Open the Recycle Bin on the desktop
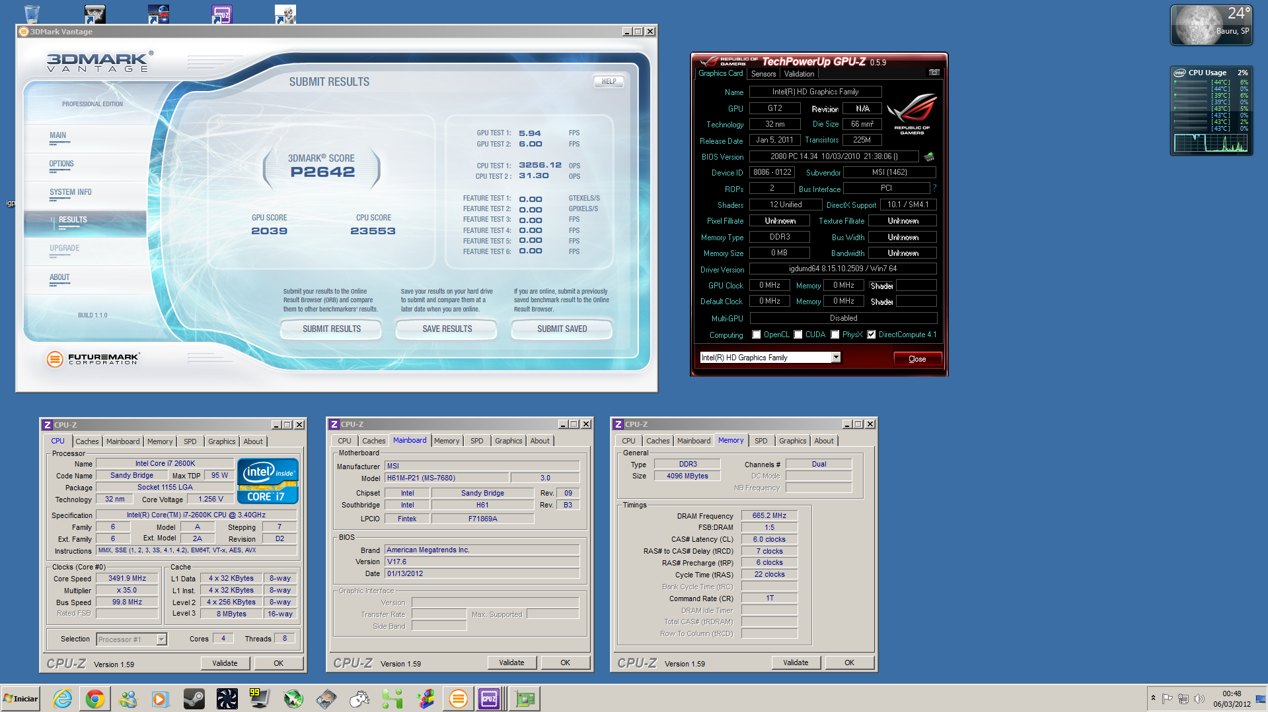 [x=32, y=14]
